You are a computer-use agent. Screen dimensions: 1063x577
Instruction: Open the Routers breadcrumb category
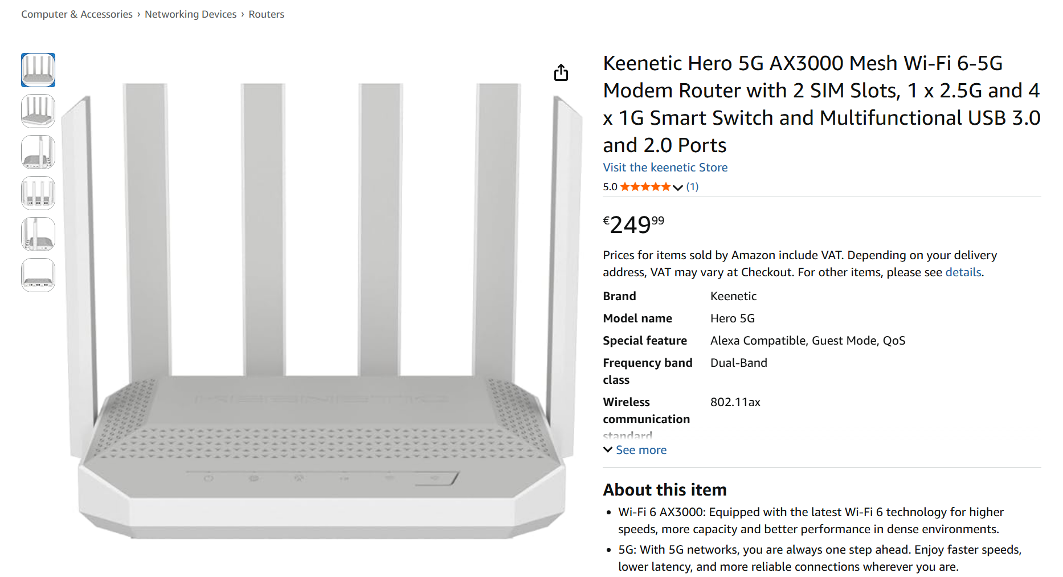(x=266, y=14)
